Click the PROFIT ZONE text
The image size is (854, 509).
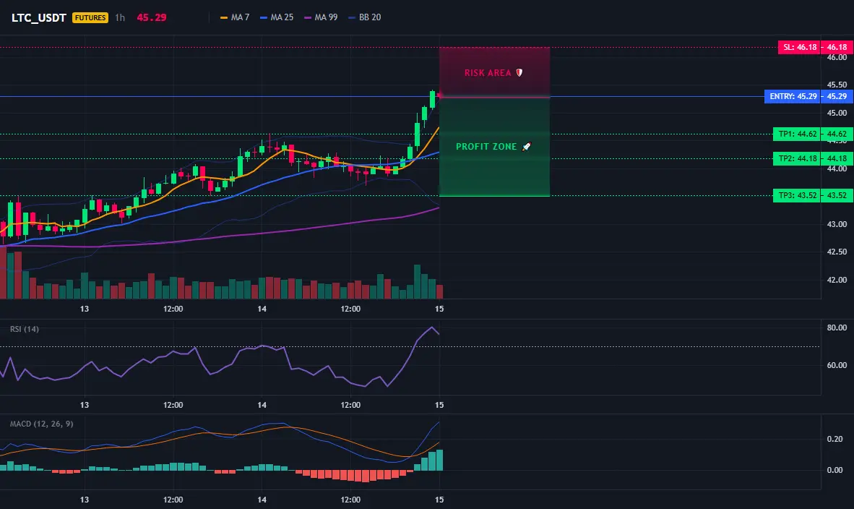(x=486, y=147)
